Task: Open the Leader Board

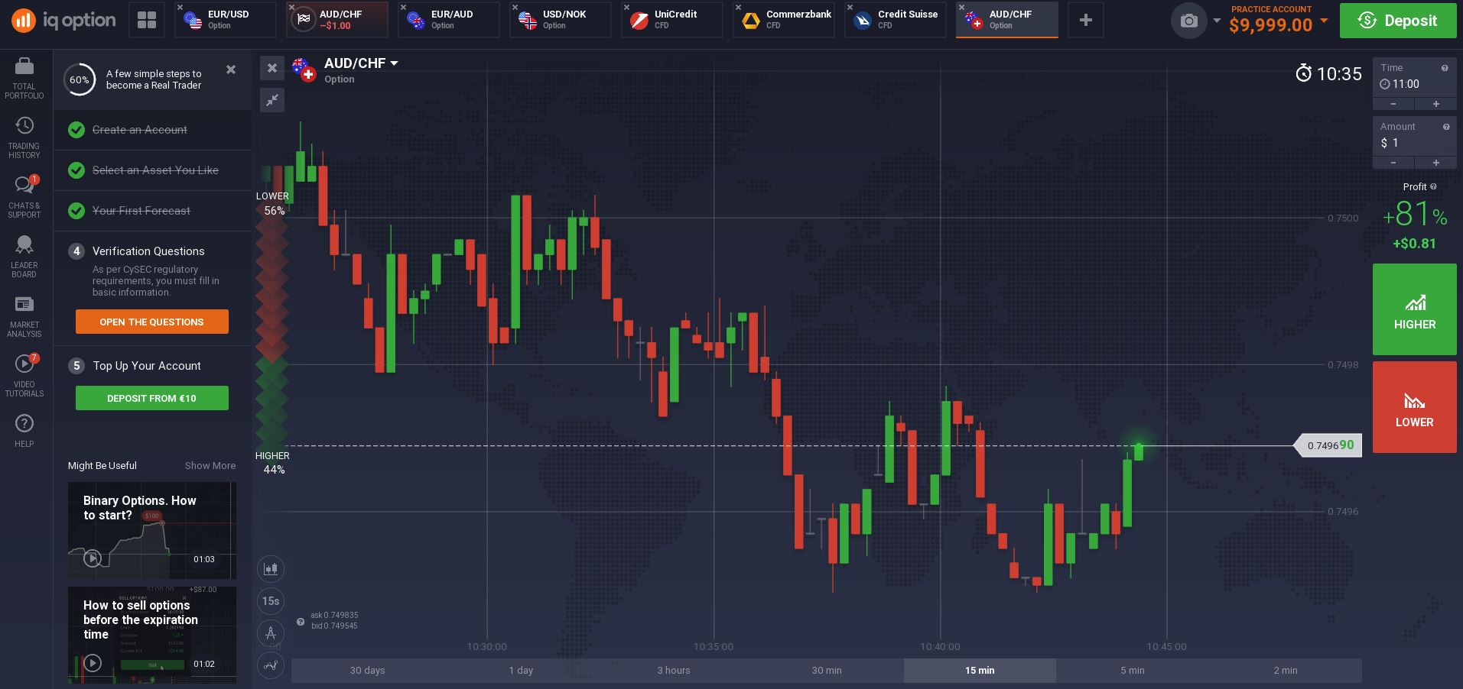Action: click(x=24, y=257)
